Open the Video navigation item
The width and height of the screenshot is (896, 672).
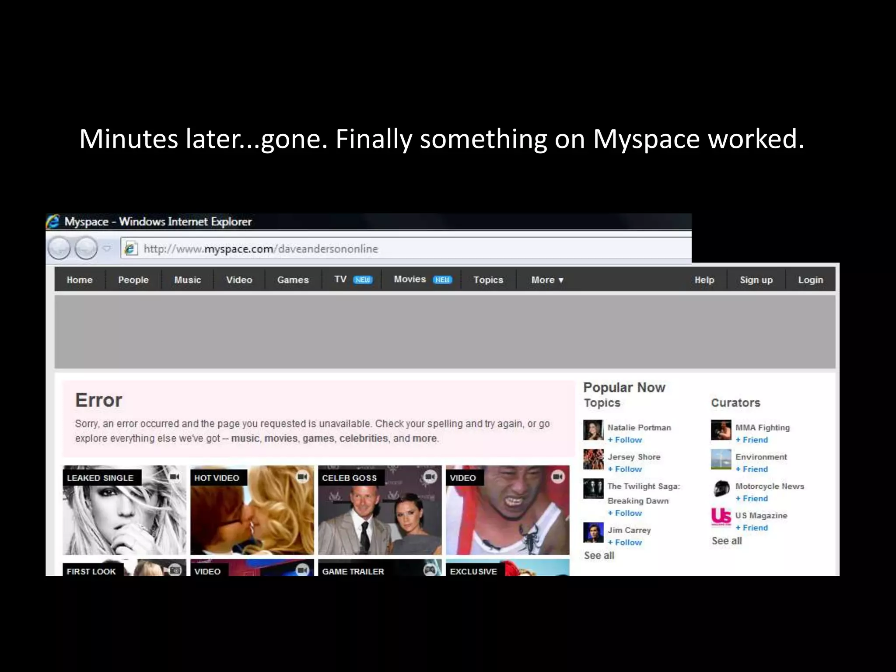tap(239, 280)
